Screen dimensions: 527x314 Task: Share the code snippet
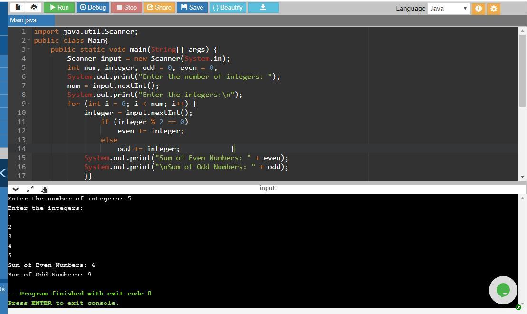[159, 7]
